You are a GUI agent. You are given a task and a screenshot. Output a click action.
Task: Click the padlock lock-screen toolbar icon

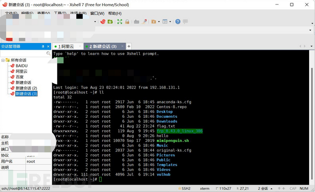pyautogui.click(x=127, y=22)
